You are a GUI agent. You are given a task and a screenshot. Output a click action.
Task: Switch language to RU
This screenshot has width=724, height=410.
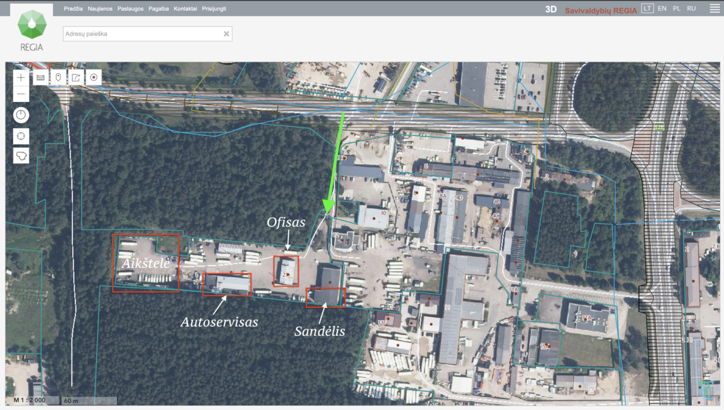[691, 8]
